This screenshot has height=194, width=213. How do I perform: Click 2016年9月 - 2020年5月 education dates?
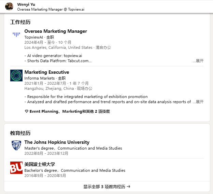(45, 176)
